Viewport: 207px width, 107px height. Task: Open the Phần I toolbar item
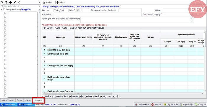pos(47,2)
